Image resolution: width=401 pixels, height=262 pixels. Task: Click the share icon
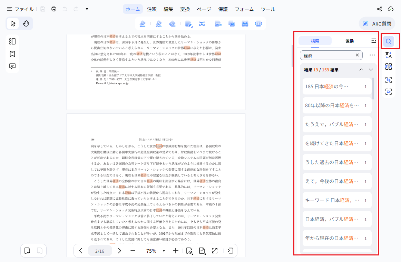point(380,9)
